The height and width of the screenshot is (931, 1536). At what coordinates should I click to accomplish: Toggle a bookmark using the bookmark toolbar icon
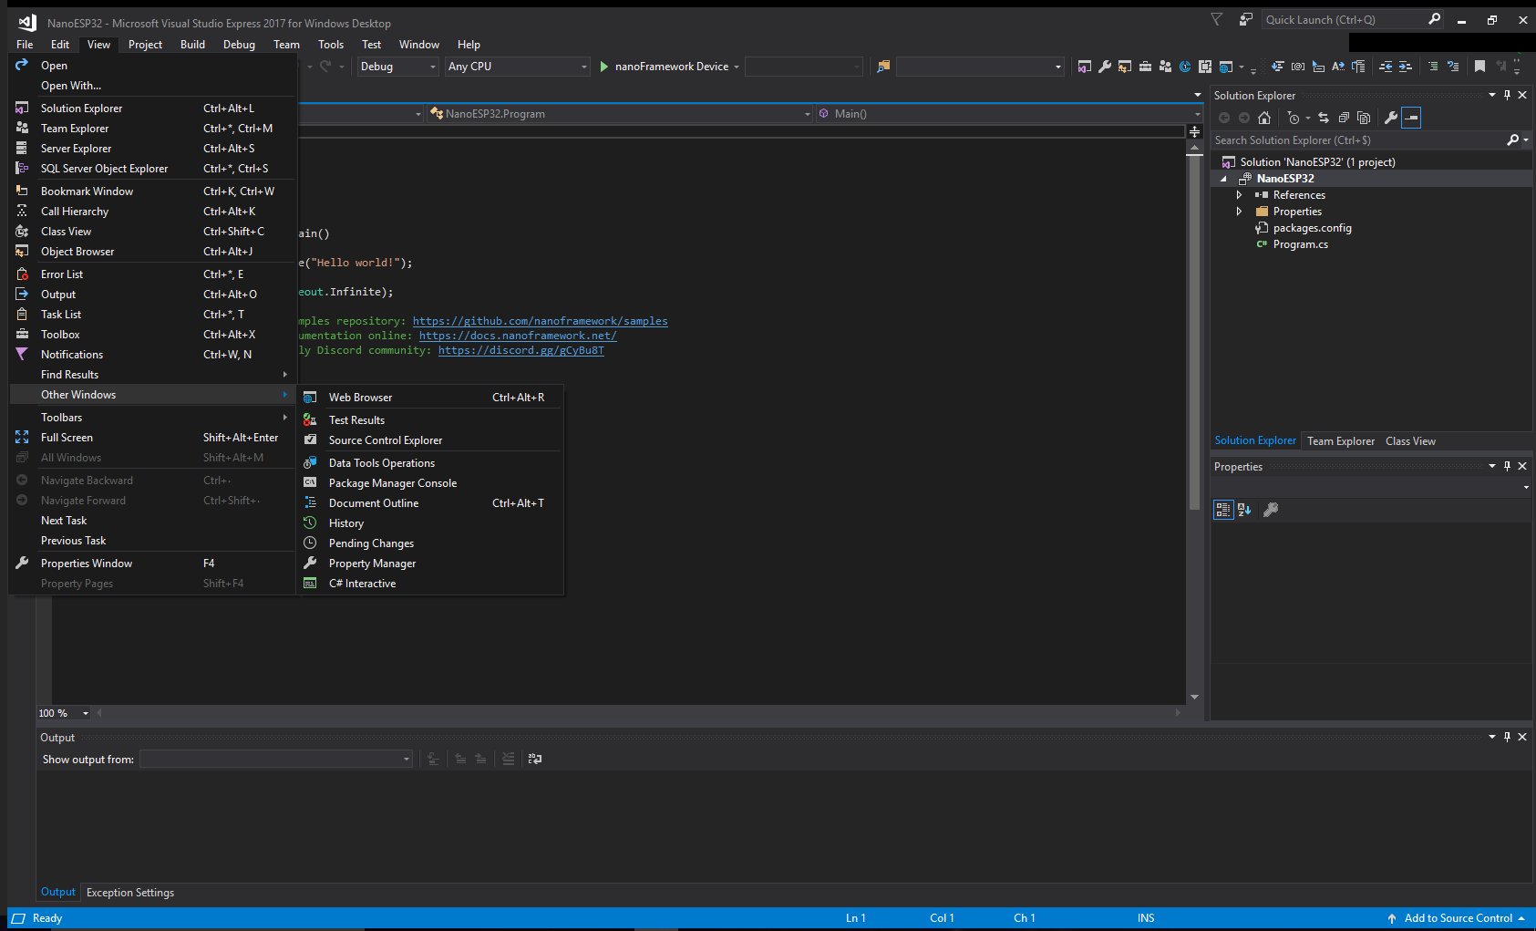coord(1478,66)
